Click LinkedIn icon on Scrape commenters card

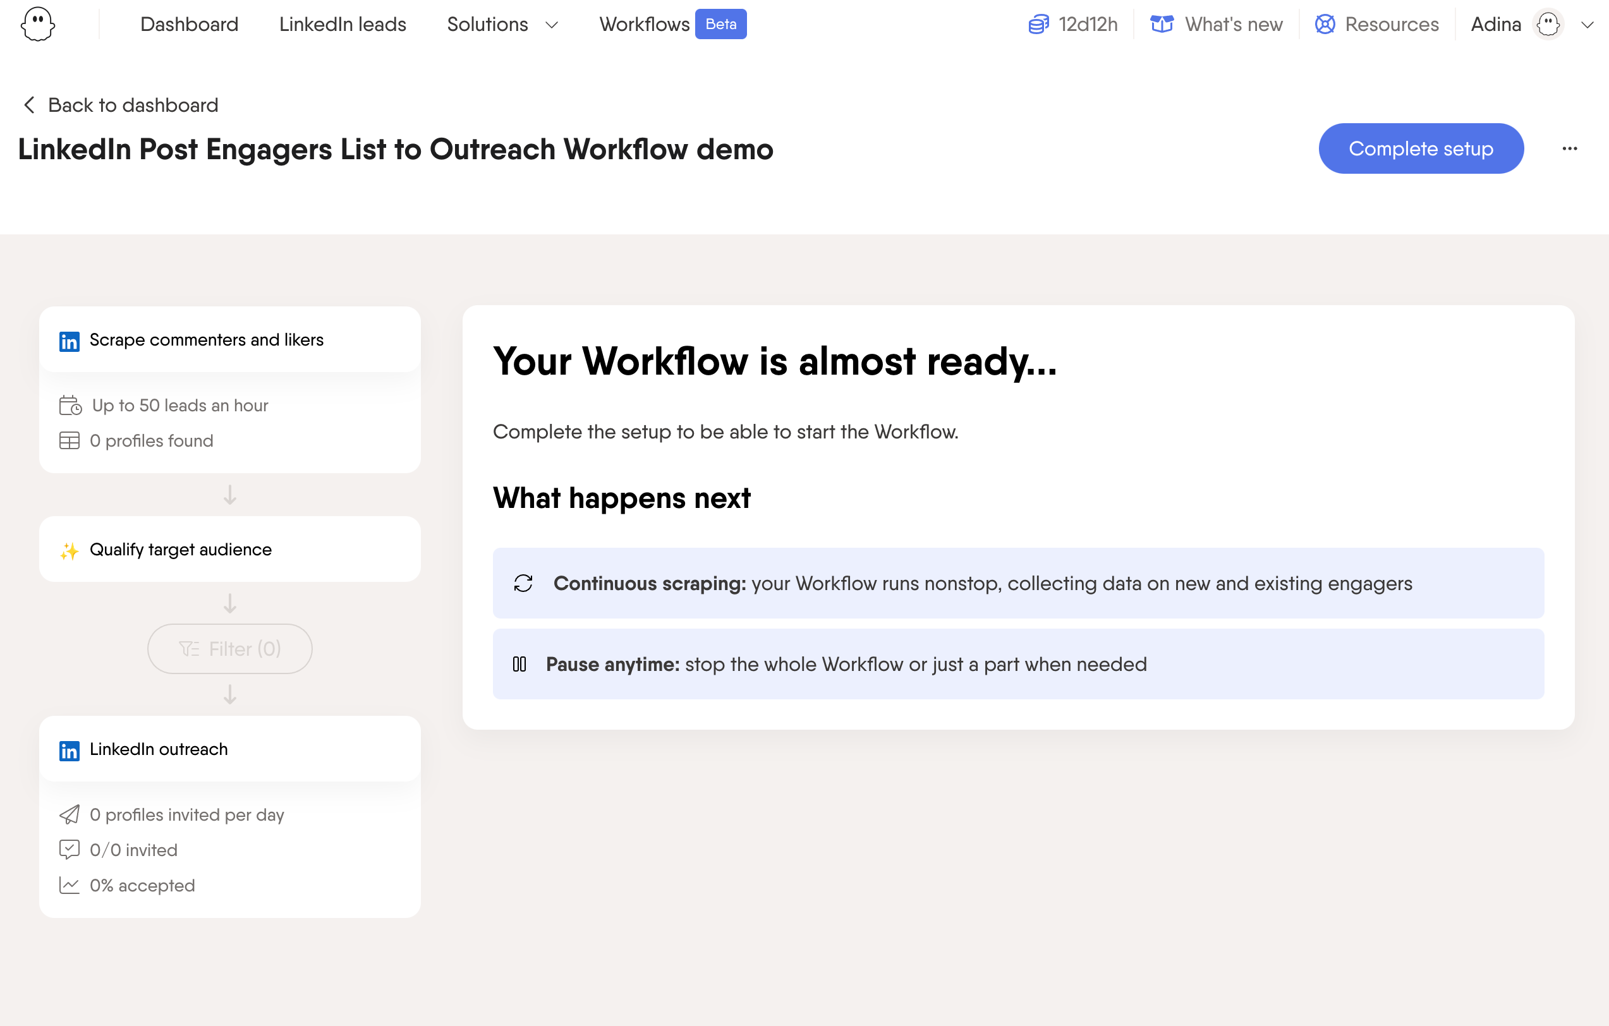[70, 341]
